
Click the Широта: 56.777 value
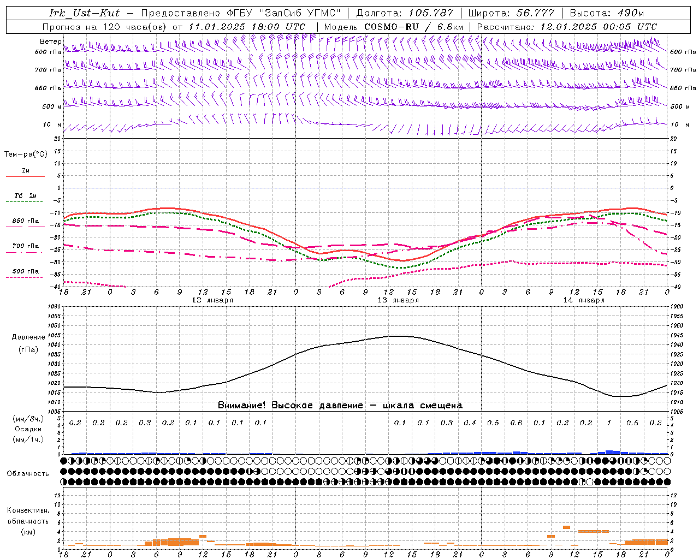click(512, 13)
